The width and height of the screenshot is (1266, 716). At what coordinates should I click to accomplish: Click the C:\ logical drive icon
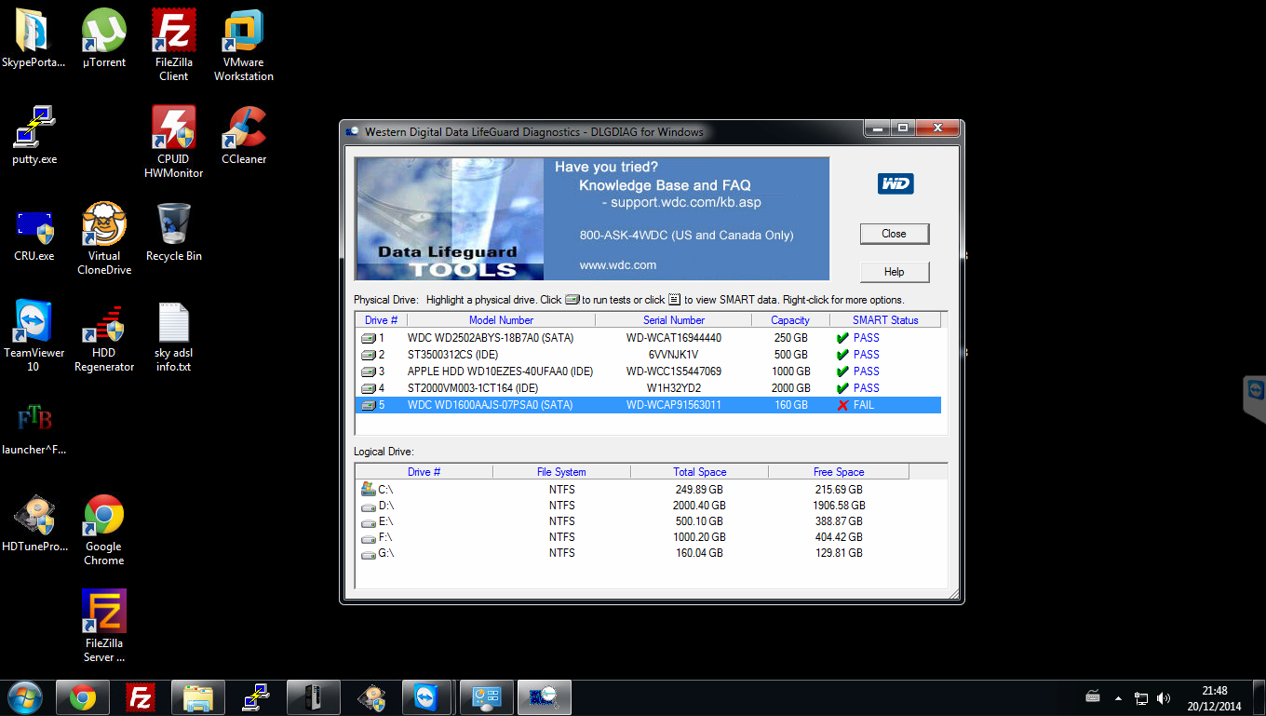[368, 489]
